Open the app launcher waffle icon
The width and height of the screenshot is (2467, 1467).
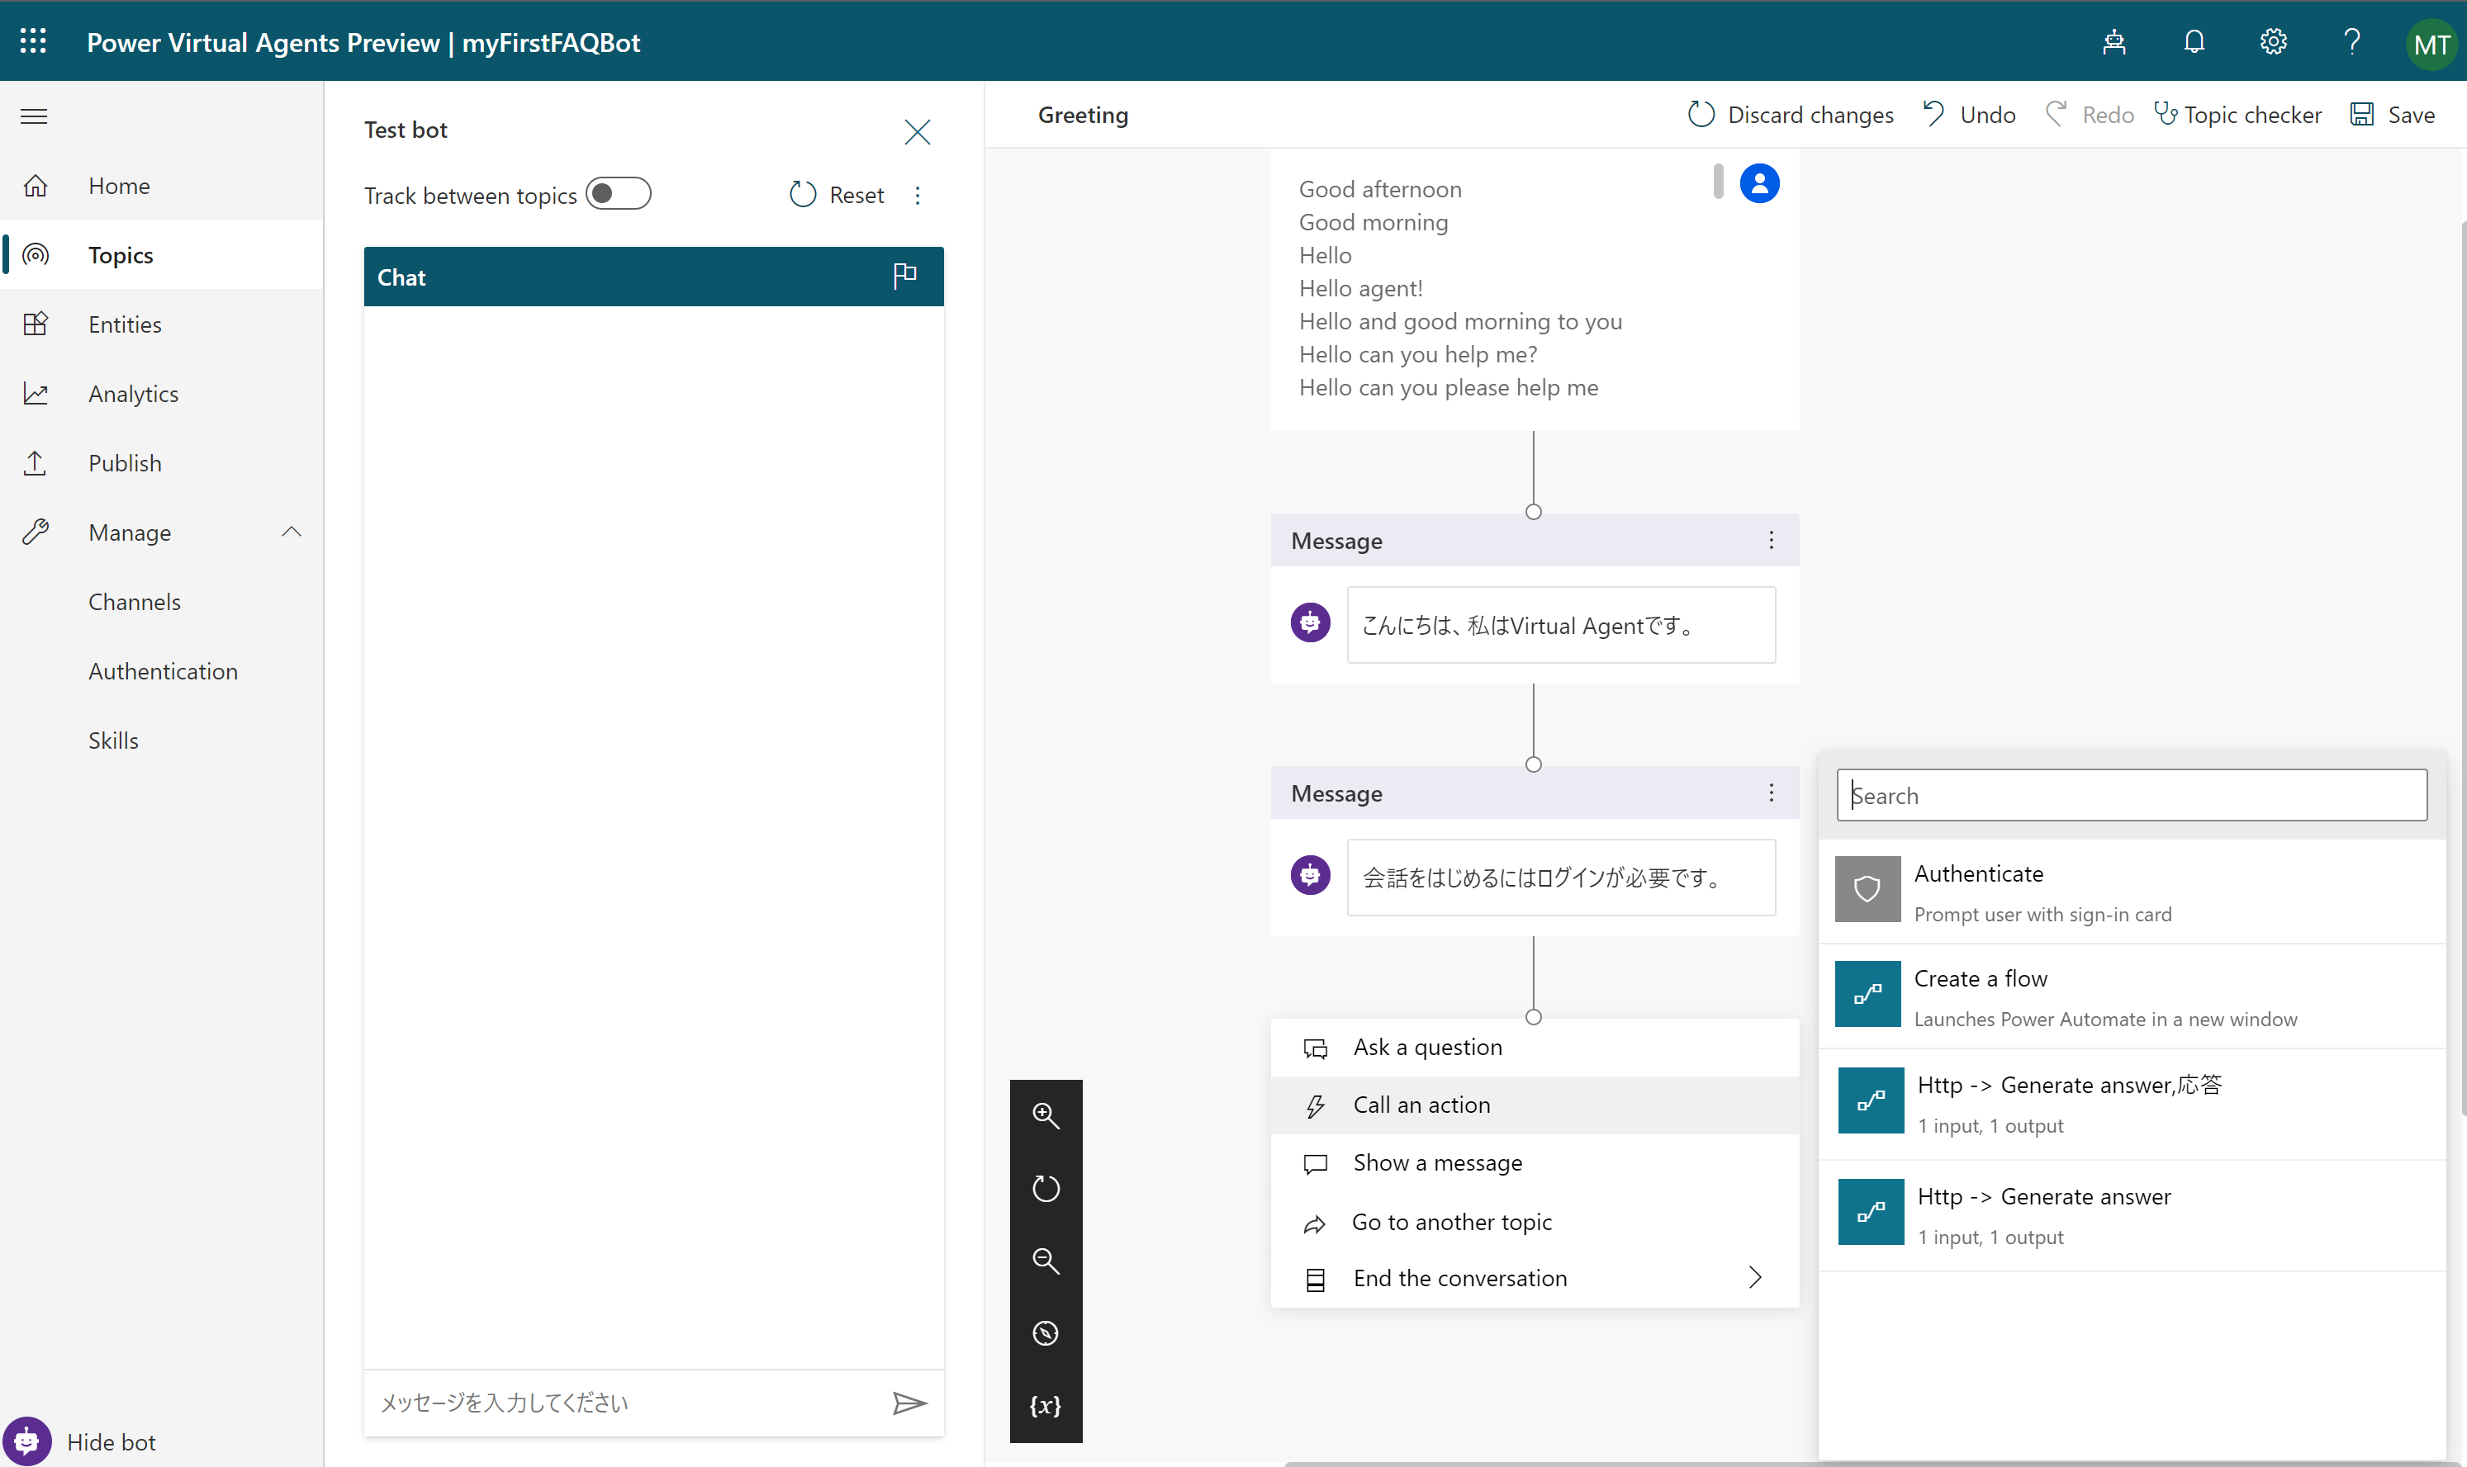point(33,41)
